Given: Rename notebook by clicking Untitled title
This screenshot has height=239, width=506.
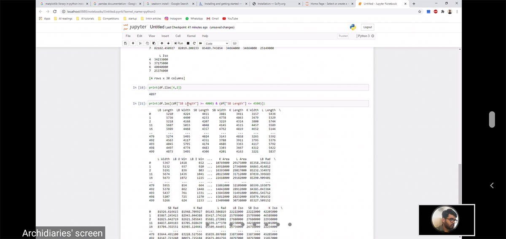Looking at the screenshot, I should pyautogui.click(x=157, y=27).
